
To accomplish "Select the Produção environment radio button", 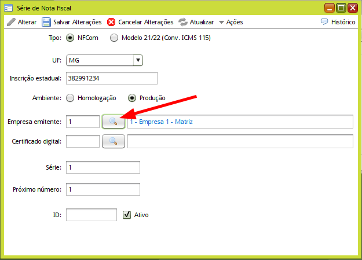I will point(131,98).
